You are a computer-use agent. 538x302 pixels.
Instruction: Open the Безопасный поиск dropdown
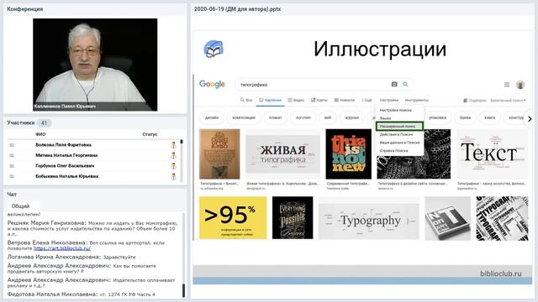coord(508,101)
